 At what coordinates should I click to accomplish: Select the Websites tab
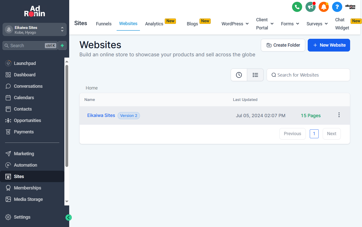point(128,24)
